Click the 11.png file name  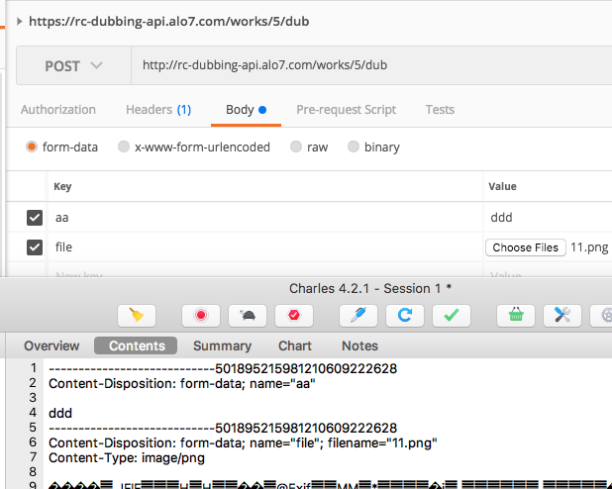pos(589,247)
